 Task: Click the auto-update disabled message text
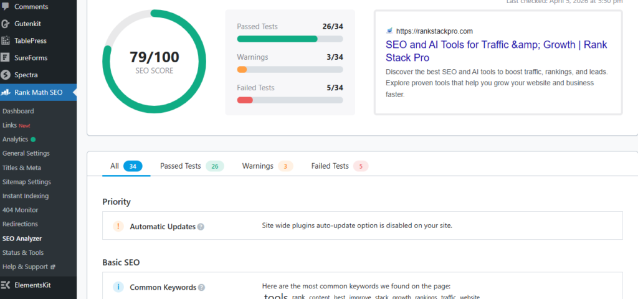pos(357,225)
